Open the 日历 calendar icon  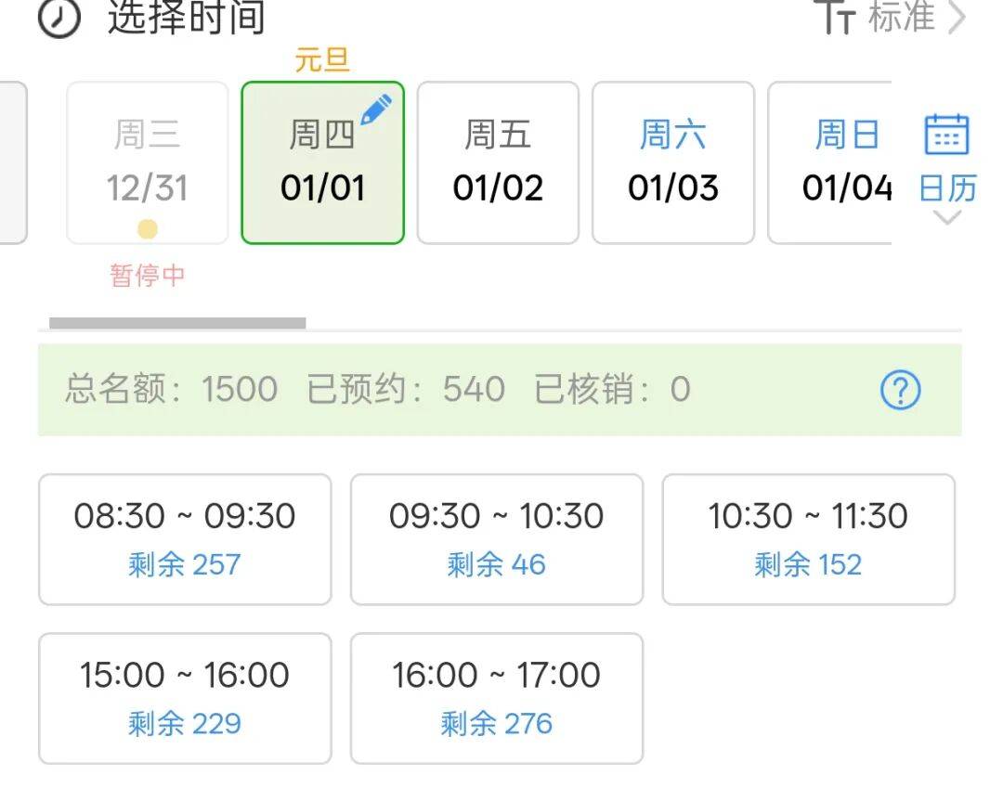click(x=946, y=136)
